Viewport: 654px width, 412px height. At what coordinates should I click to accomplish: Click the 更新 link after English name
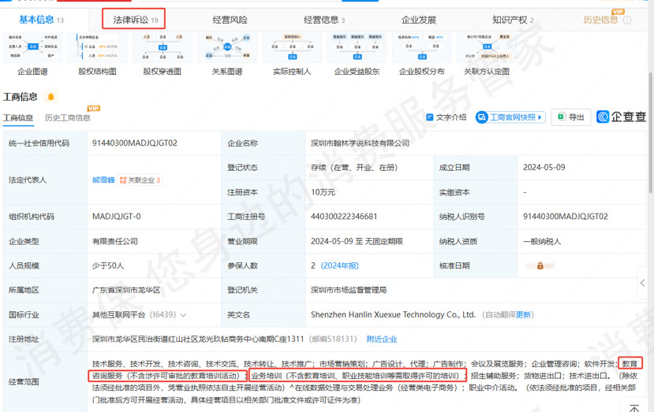click(523, 315)
